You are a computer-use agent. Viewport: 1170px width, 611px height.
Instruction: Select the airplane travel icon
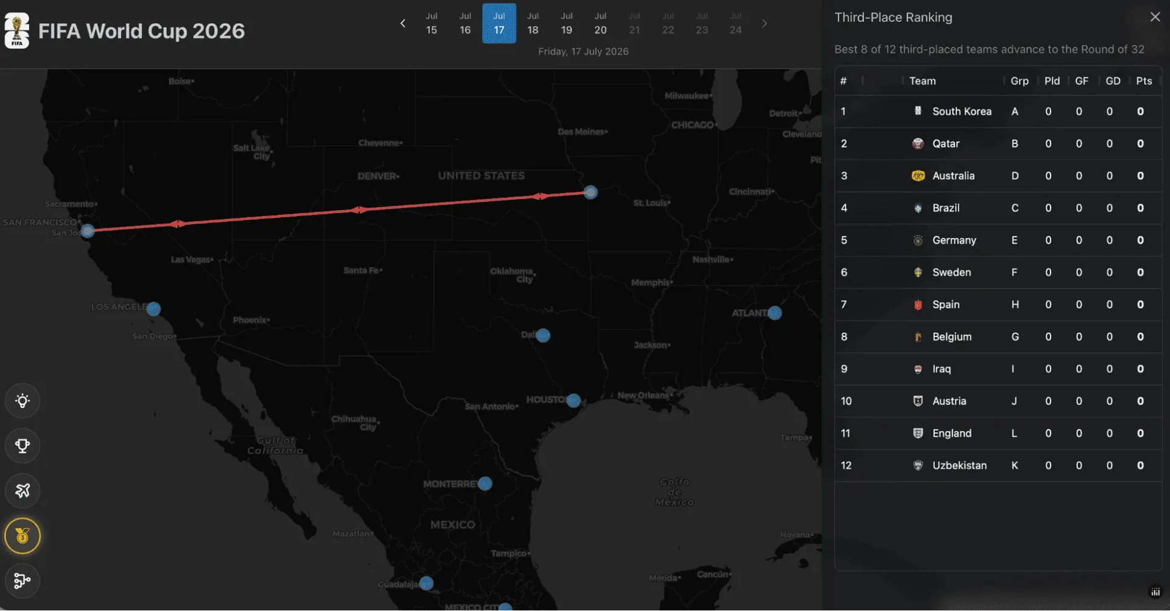point(23,490)
